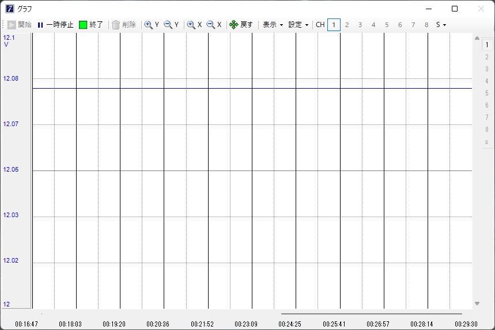Screen dimensions: 495x330
Task: Zoom out on the Y axis
Action: [172, 25]
